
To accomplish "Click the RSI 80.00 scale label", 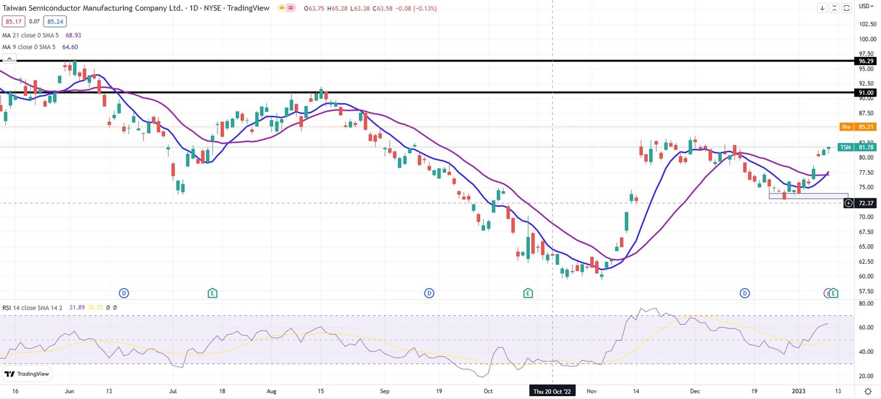I will coord(867,304).
